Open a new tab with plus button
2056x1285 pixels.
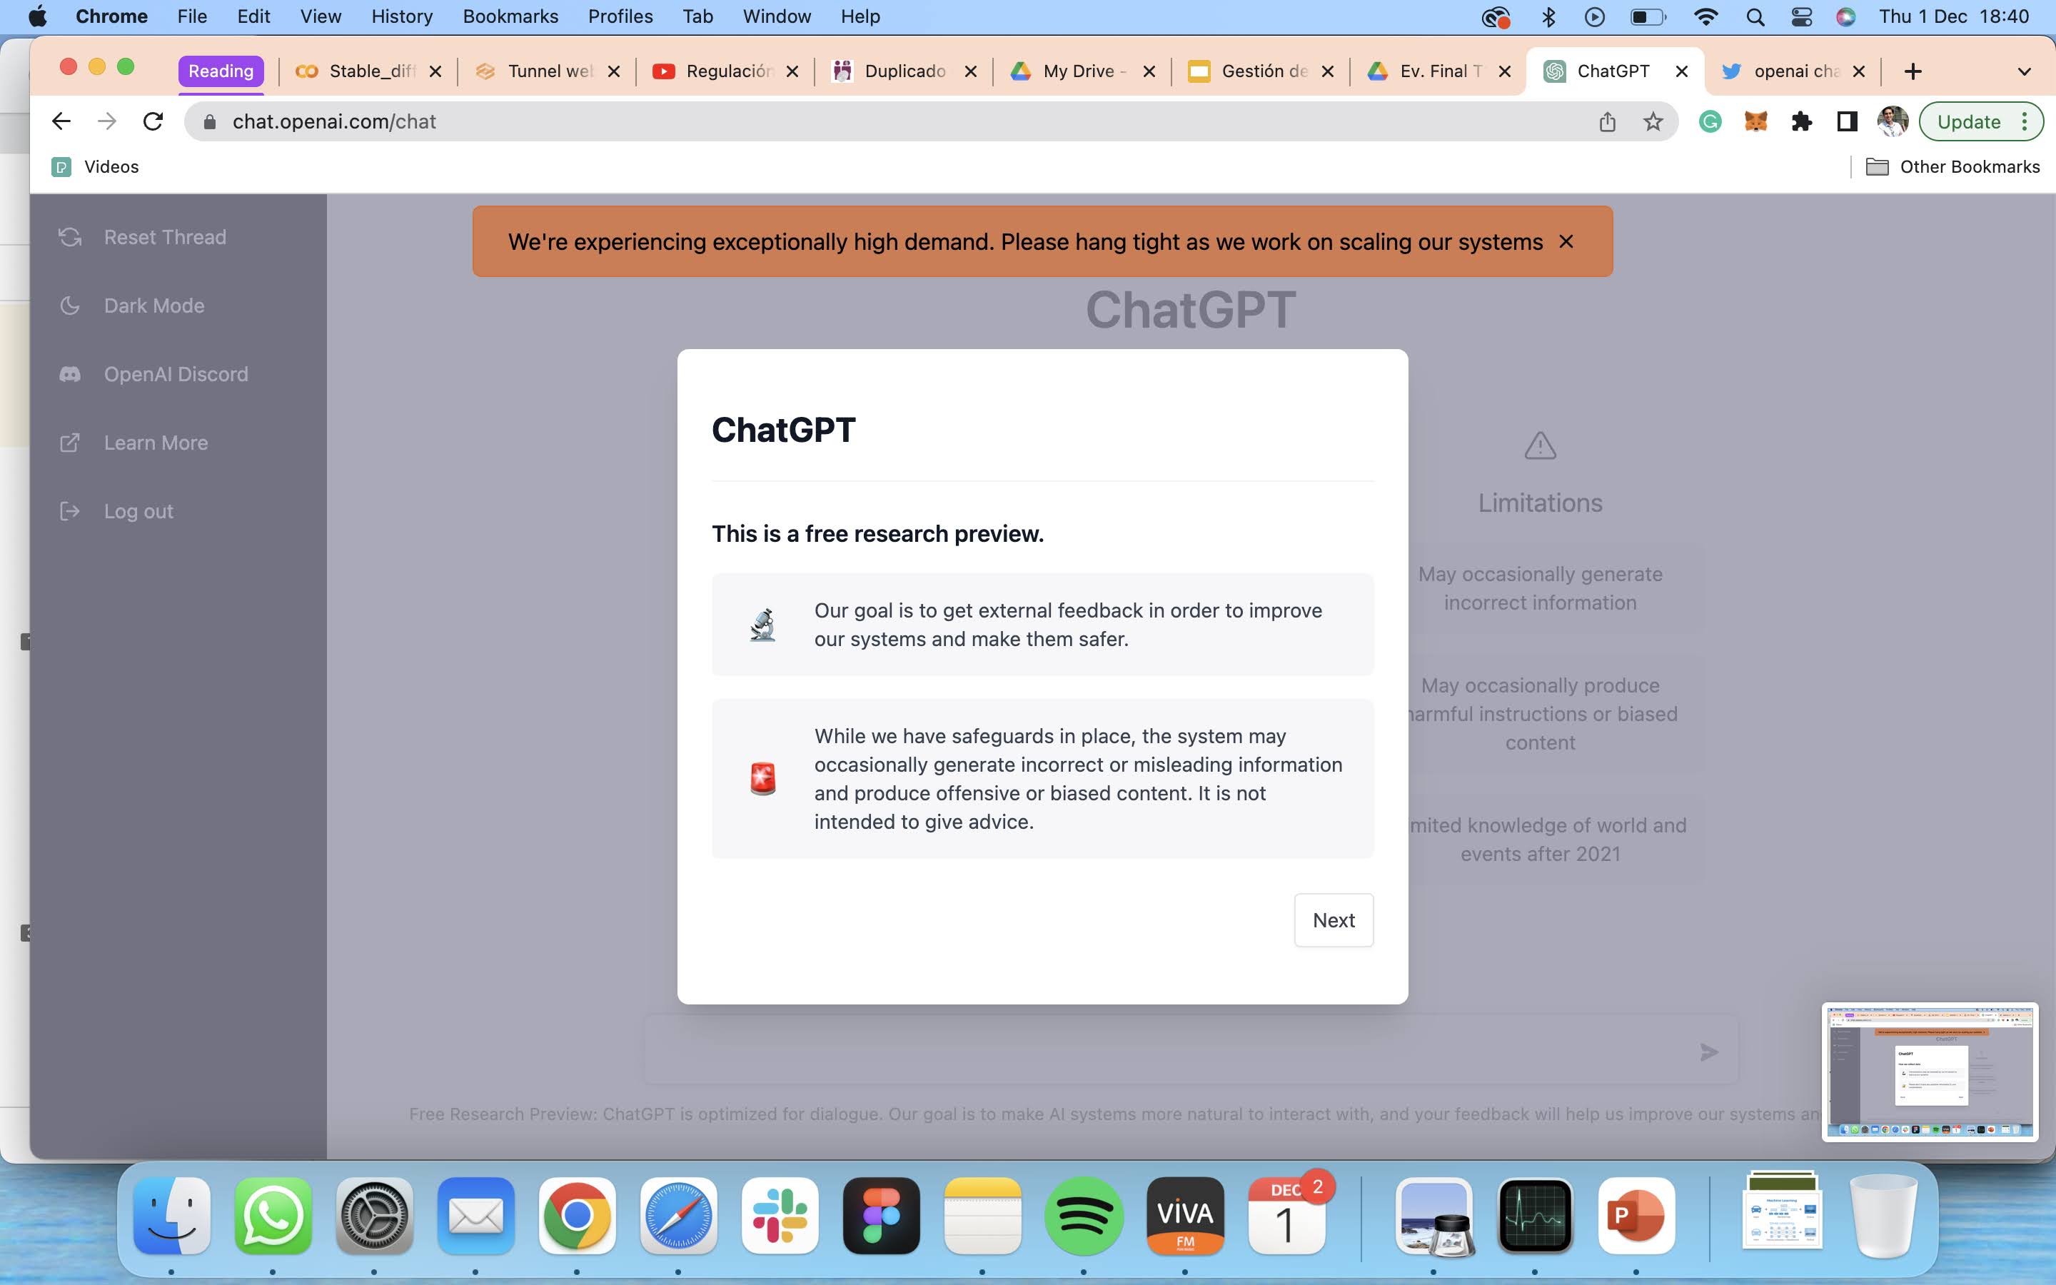click(x=1913, y=71)
